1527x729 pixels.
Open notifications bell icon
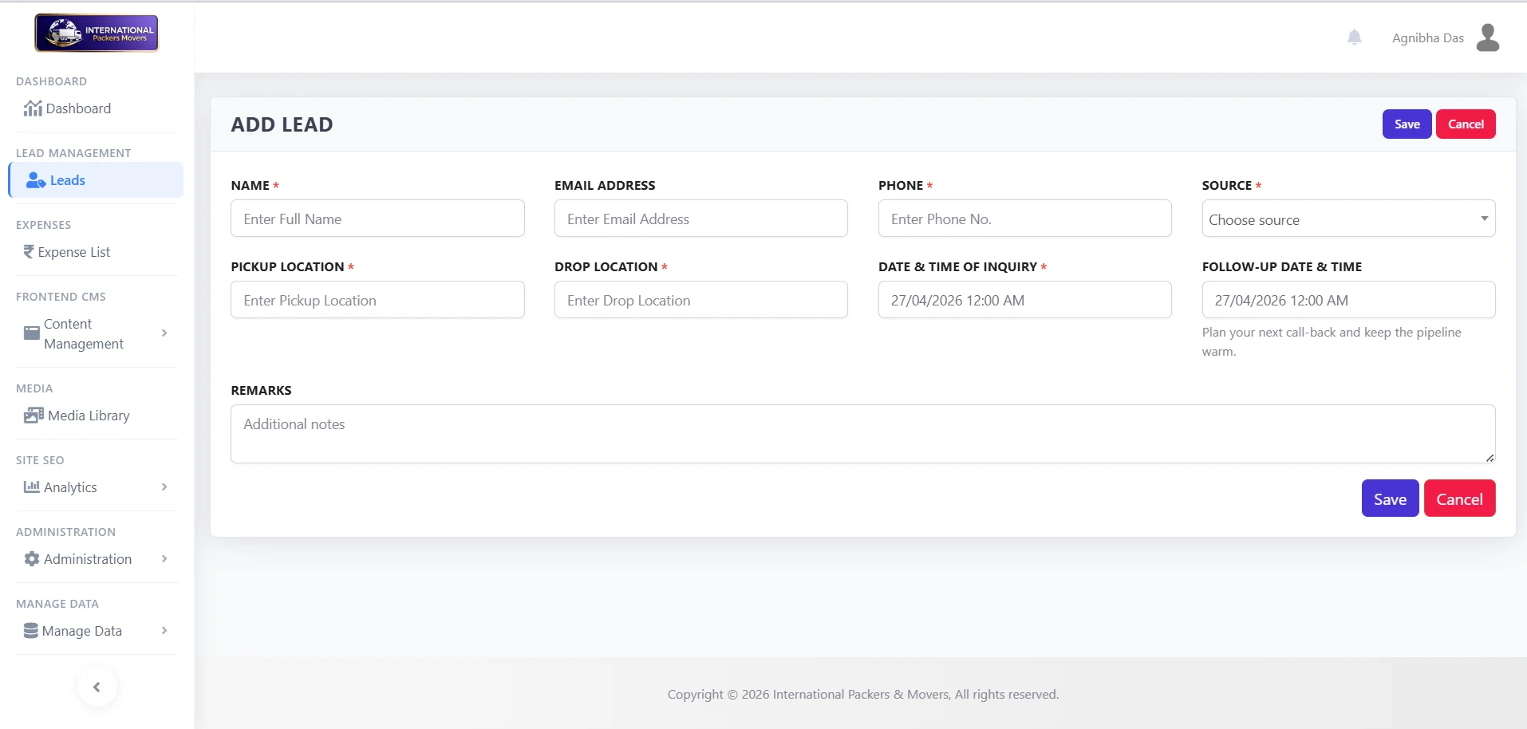(1354, 37)
